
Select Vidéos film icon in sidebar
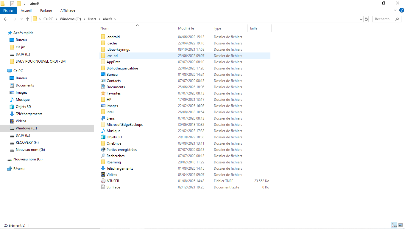pos(12,121)
